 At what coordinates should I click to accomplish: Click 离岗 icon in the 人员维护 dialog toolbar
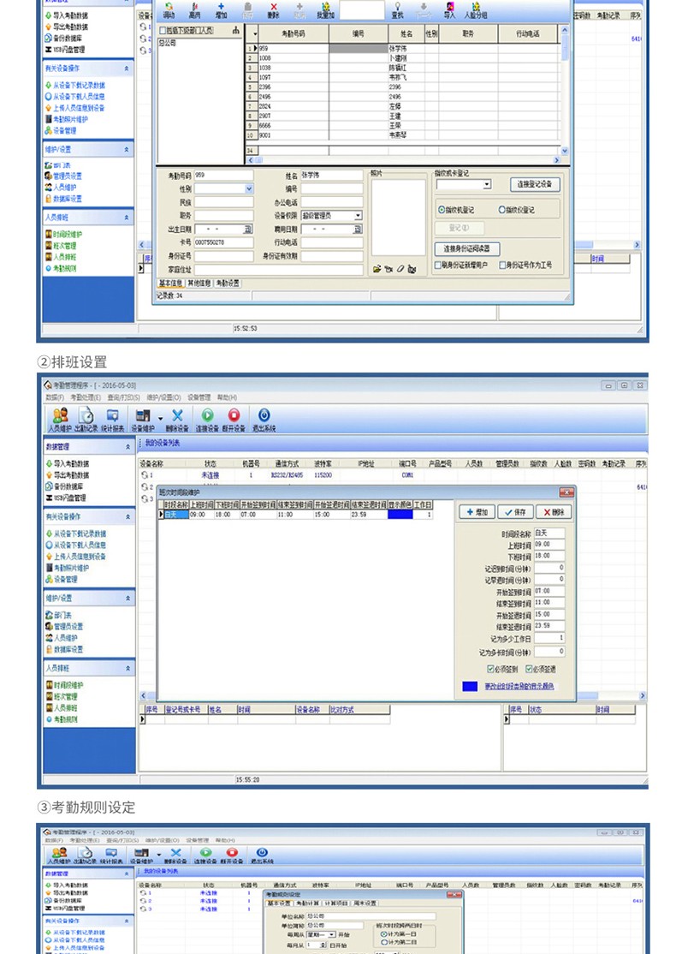click(x=195, y=6)
